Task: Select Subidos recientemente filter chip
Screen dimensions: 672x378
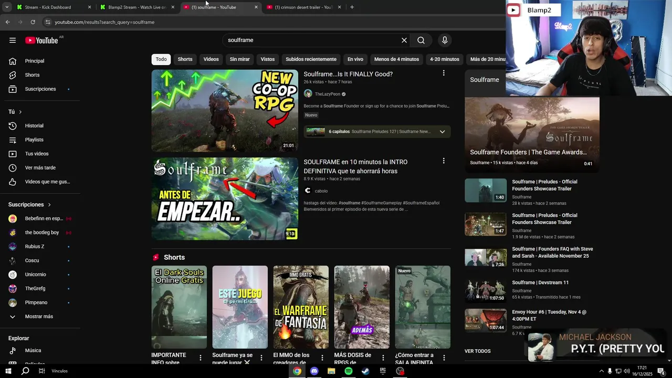Action: point(311,59)
